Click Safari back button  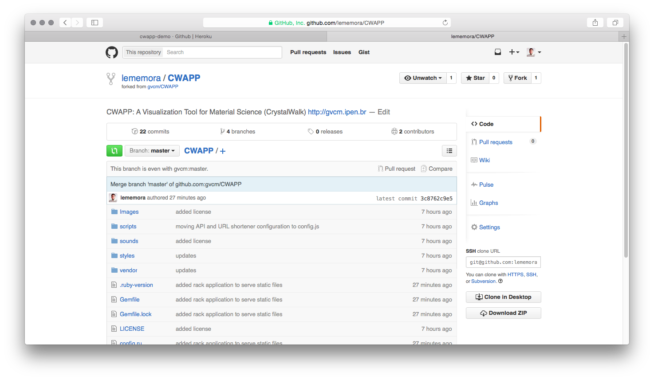[x=65, y=23]
